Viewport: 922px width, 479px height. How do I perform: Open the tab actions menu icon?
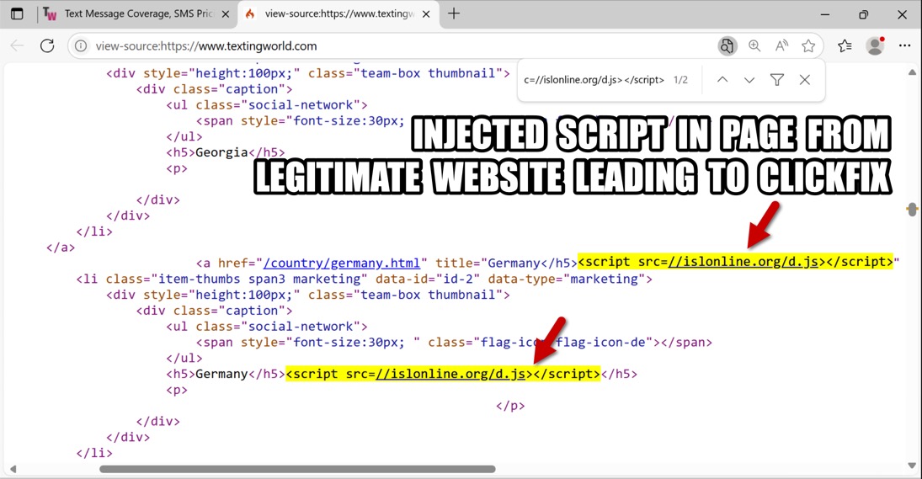(17, 14)
